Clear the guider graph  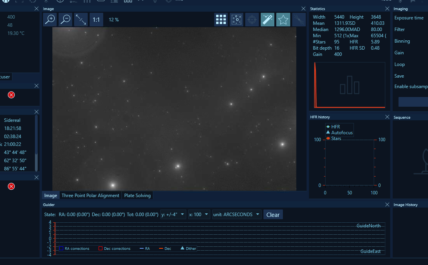click(x=273, y=215)
